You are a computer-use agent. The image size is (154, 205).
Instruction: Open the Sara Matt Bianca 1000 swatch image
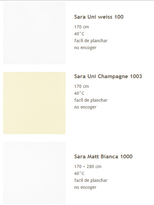[34, 173]
